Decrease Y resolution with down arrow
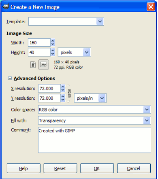The width and height of the screenshot is (158, 179). tap(63, 100)
